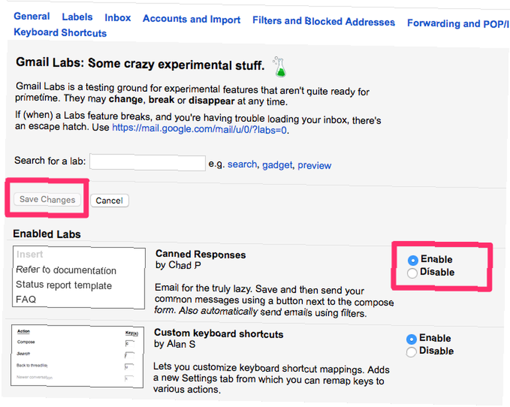510x407 pixels.
Task: Switch to the Labels tab
Action: (78, 17)
